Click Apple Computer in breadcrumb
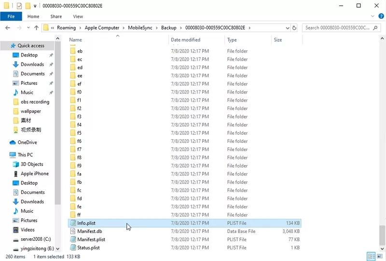Image resolution: width=386 pixels, height=261 pixels. [x=102, y=28]
